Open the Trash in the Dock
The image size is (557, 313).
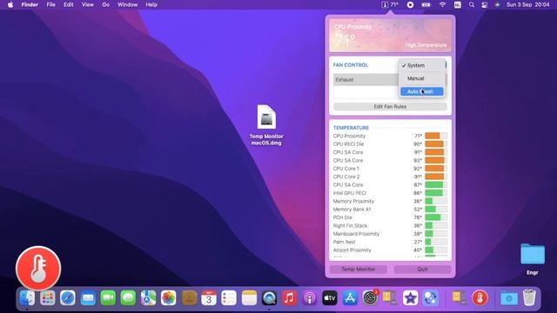point(529,297)
